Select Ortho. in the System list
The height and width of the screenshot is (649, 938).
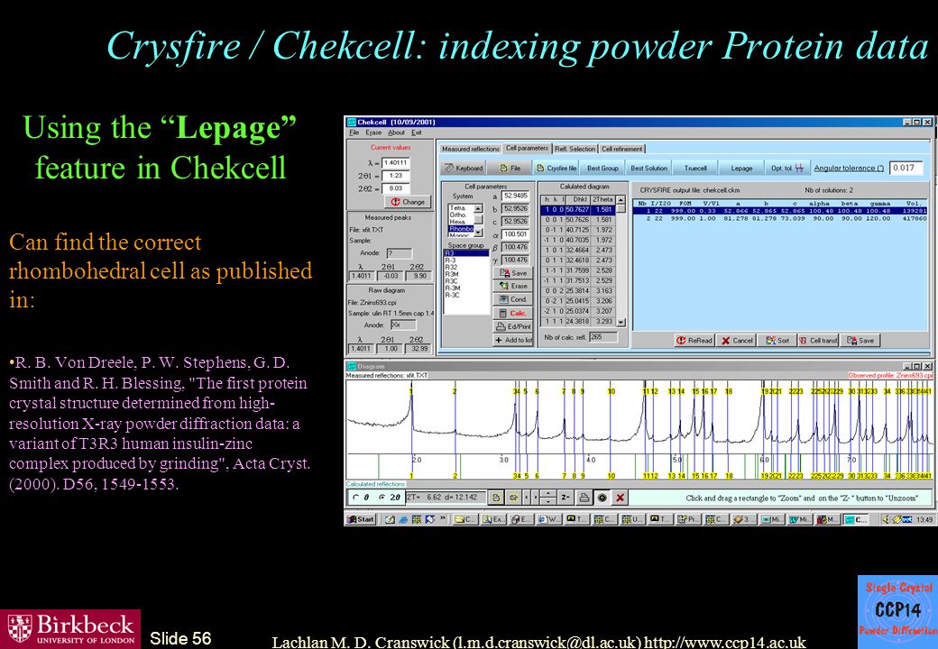pyautogui.click(x=461, y=215)
